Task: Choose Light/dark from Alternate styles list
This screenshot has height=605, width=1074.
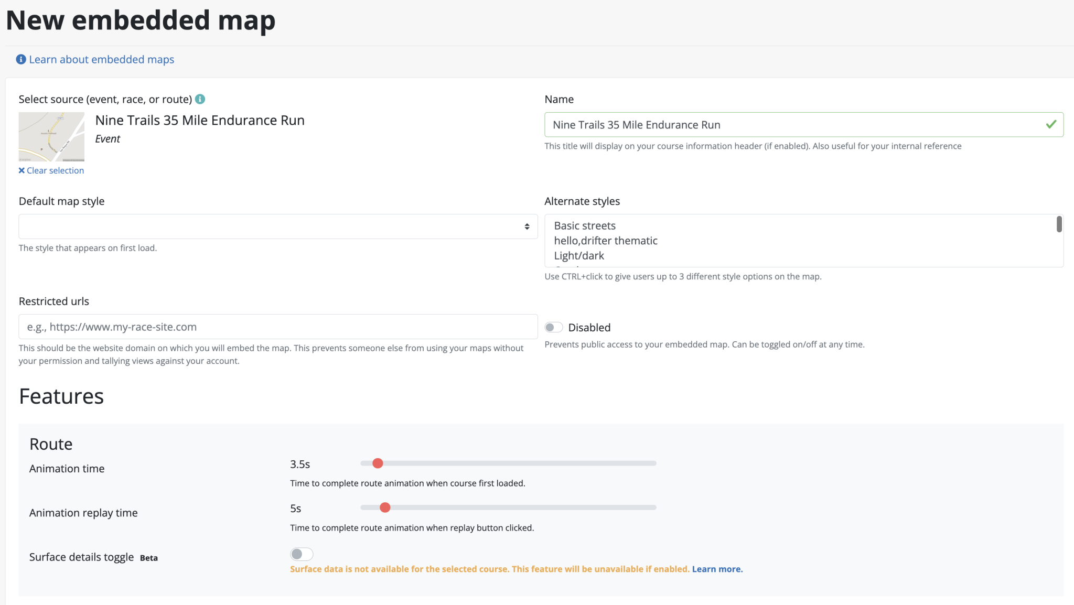Action: (579, 256)
